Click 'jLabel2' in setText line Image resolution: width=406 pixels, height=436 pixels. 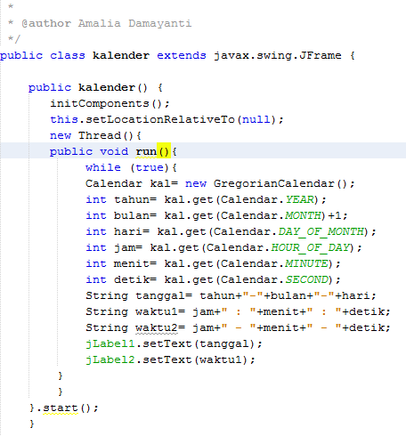[x=110, y=359]
